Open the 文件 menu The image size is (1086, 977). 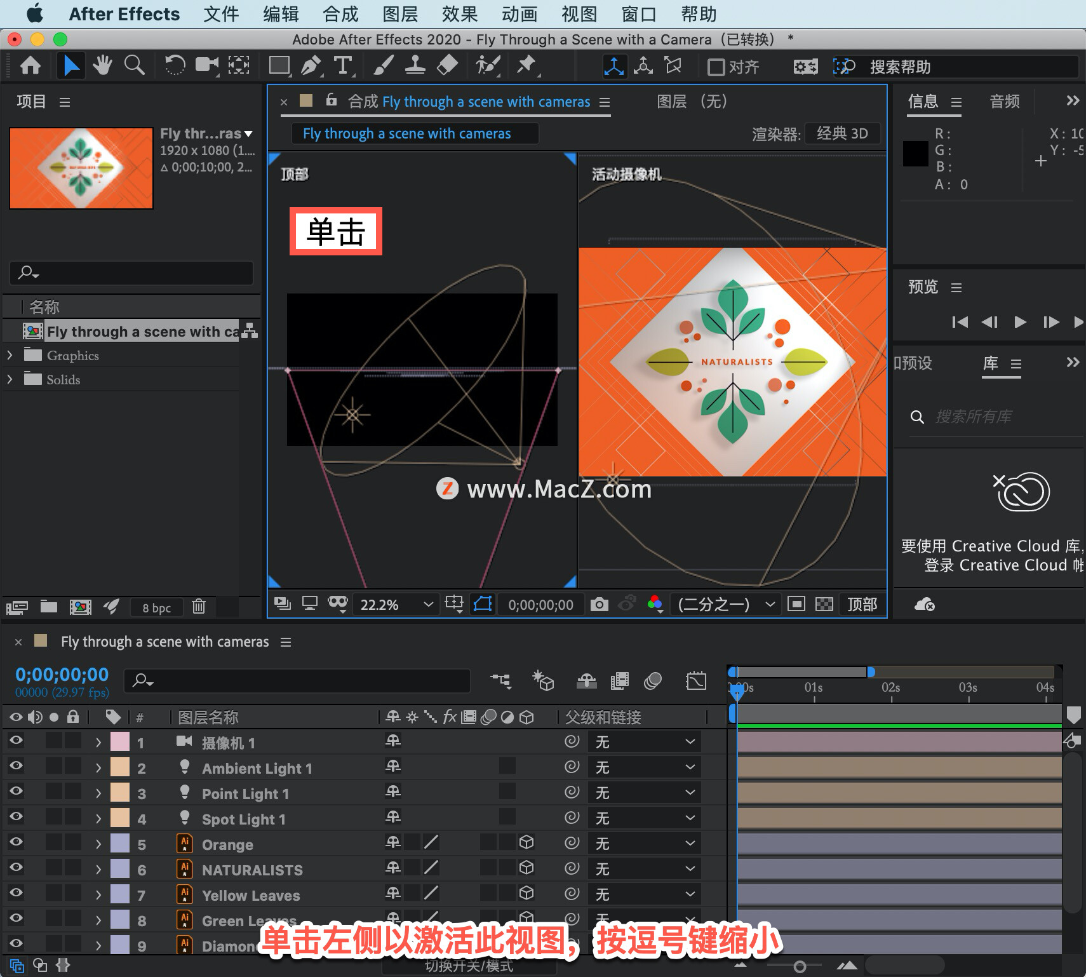click(x=221, y=14)
